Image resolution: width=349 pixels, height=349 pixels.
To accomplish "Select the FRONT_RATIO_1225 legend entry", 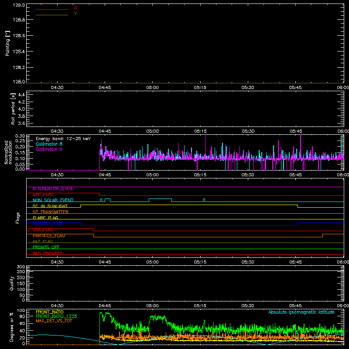I will tap(56, 316).
